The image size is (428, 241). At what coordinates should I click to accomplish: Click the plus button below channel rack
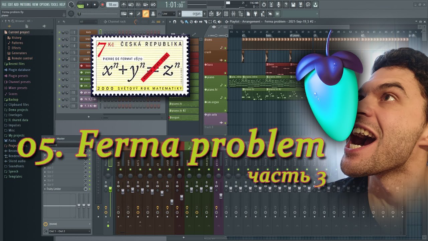[x=89, y=117]
